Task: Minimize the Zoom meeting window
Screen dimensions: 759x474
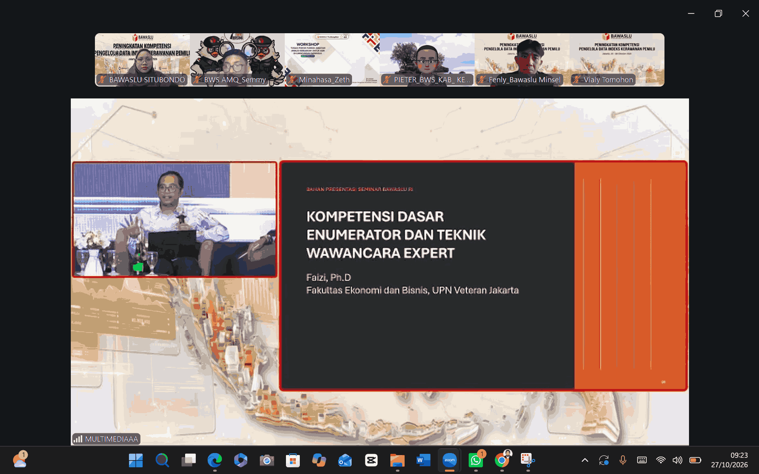Action: (691, 13)
